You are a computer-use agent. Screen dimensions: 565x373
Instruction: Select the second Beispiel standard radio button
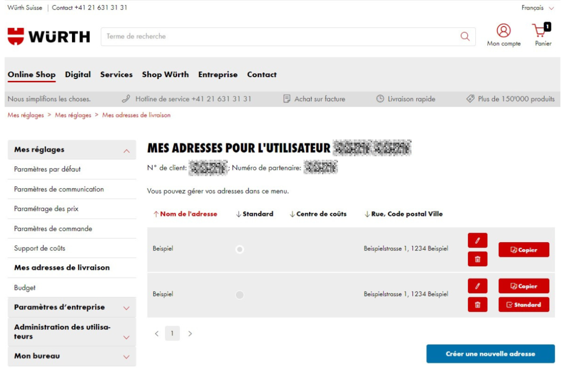pos(240,295)
